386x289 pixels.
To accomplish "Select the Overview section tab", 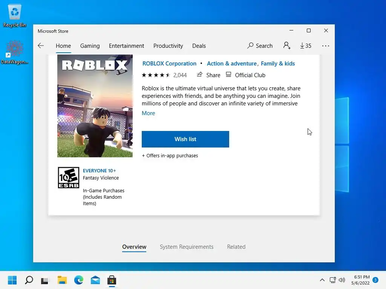I will (134, 247).
